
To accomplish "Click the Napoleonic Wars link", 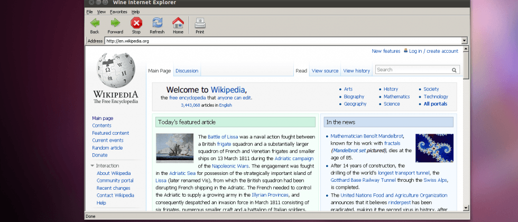I will click(x=230, y=166).
